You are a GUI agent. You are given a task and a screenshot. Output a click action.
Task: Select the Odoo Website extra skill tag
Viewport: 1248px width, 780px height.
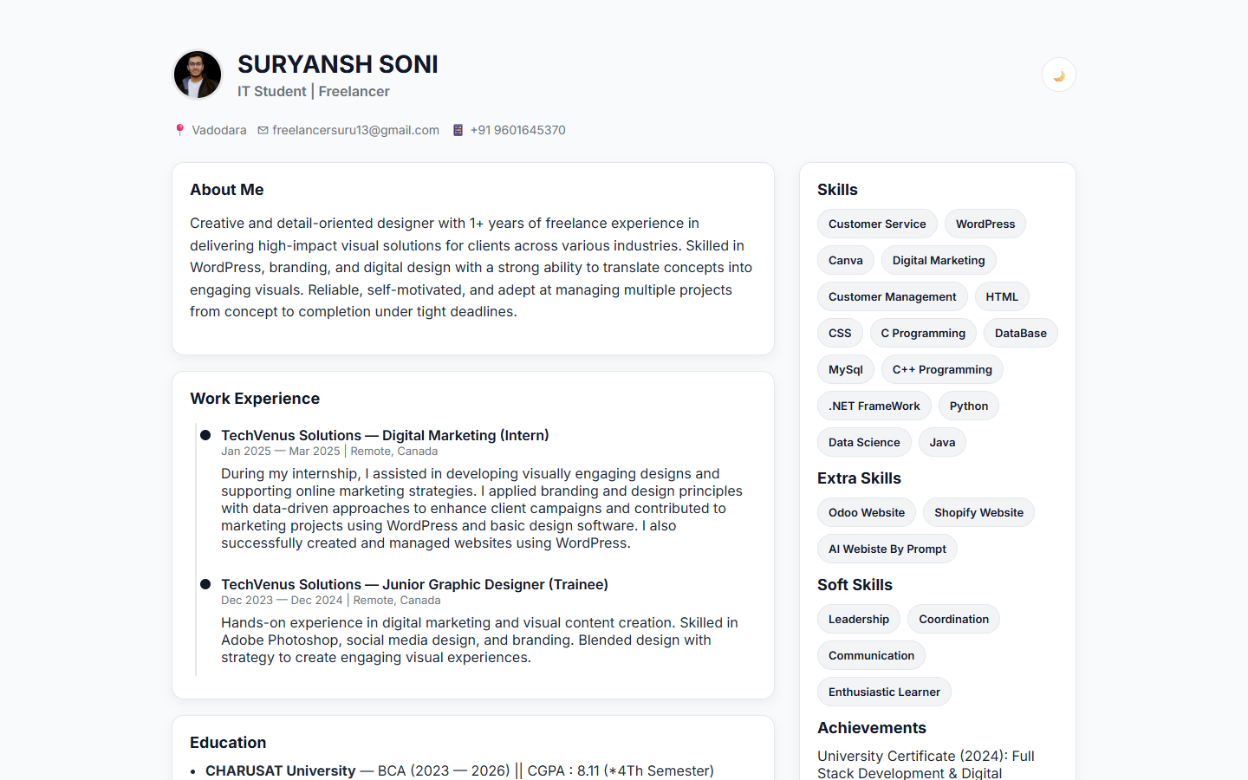[x=866, y=512]
